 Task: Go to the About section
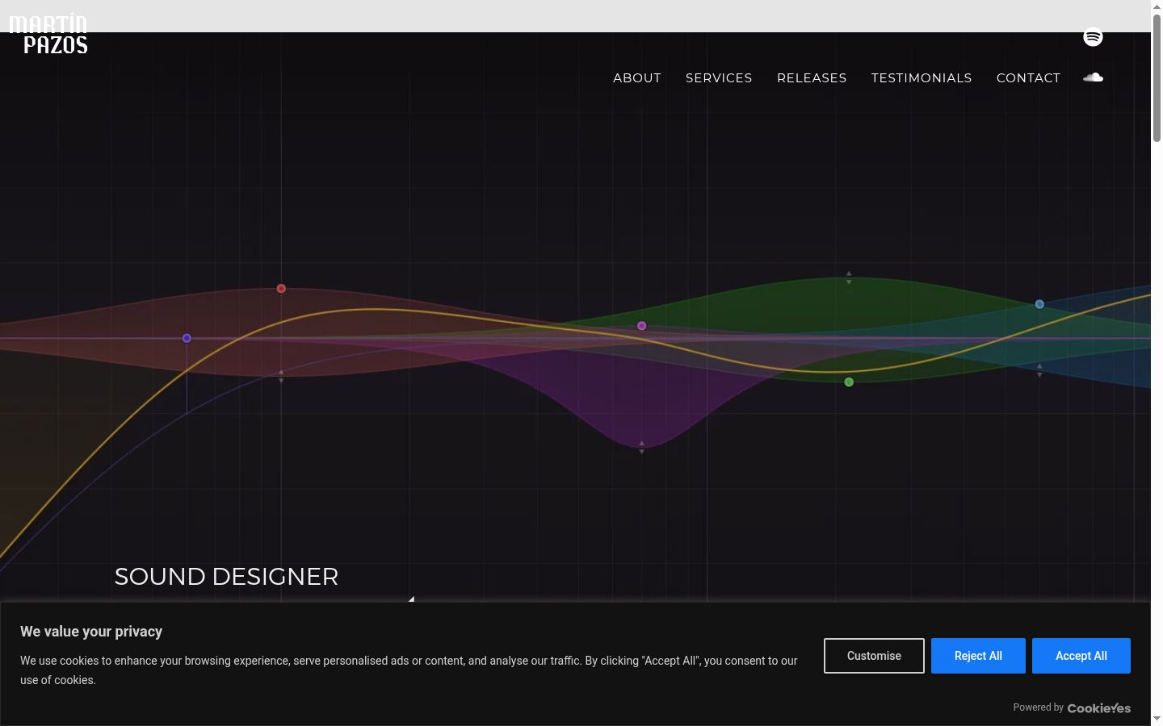[637, 78]
